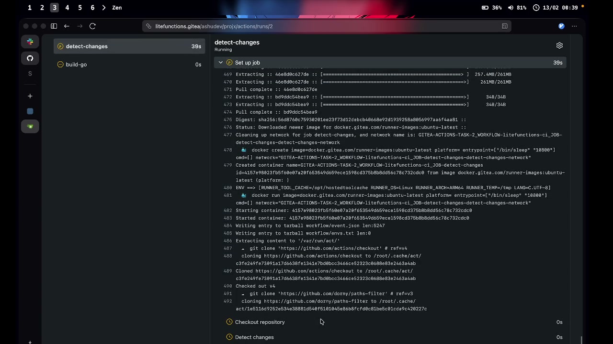Switch to workspace 4
This screenshot has width=613, height=344.
click(x=67, y=8)
